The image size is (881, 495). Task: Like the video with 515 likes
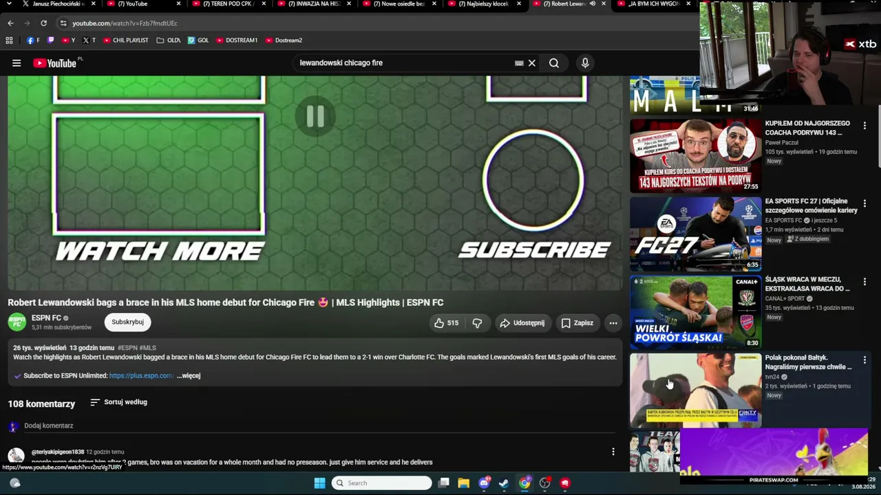click(446, 323)
